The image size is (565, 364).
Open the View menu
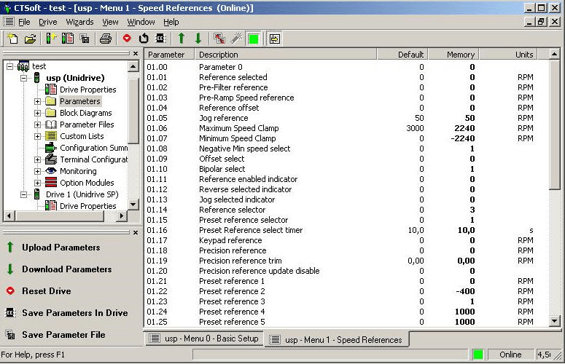[110, 22]
